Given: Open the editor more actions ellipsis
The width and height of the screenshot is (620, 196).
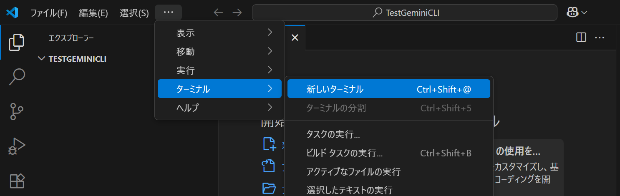Looking at the screenshot, I should click(600, 38).
